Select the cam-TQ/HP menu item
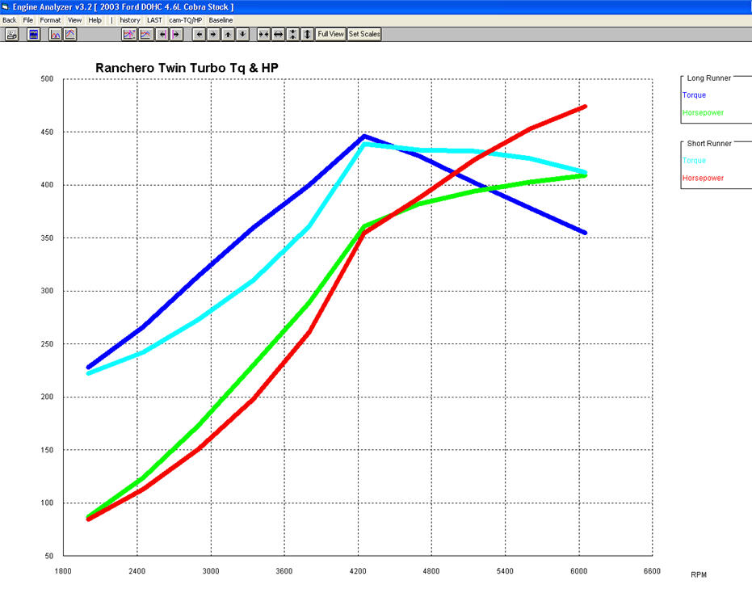752x593 pixels. (x=185, y=20)
